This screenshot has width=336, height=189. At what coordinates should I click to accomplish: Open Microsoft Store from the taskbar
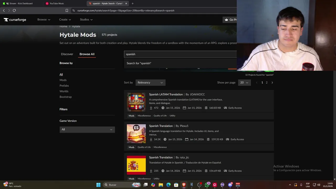(x=176, y=185)
